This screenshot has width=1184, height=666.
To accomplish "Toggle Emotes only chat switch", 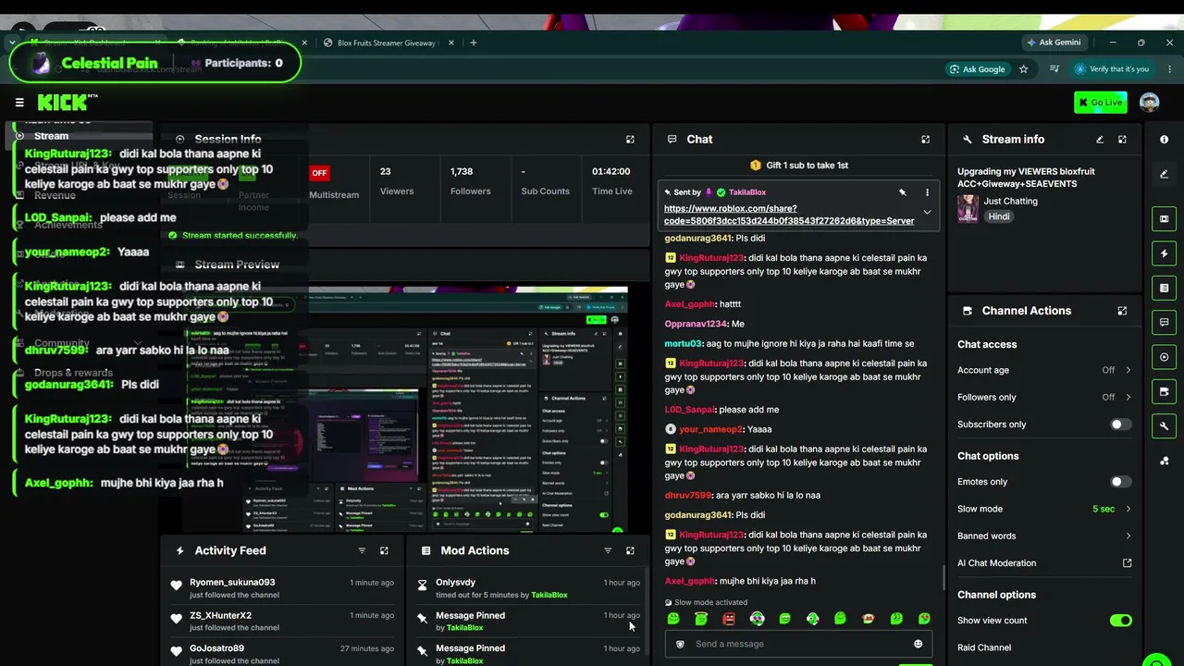I will point(1120,482).
